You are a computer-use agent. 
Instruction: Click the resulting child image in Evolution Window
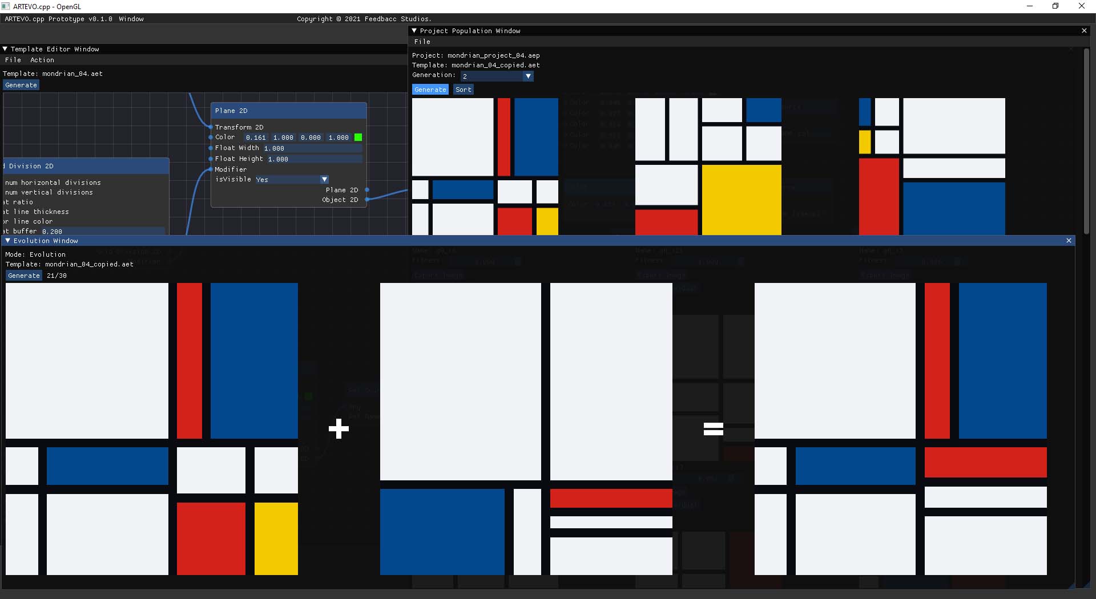(x=901, y=429)
